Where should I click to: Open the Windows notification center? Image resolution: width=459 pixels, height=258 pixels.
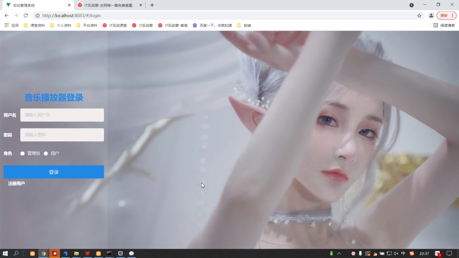[449, 253]
